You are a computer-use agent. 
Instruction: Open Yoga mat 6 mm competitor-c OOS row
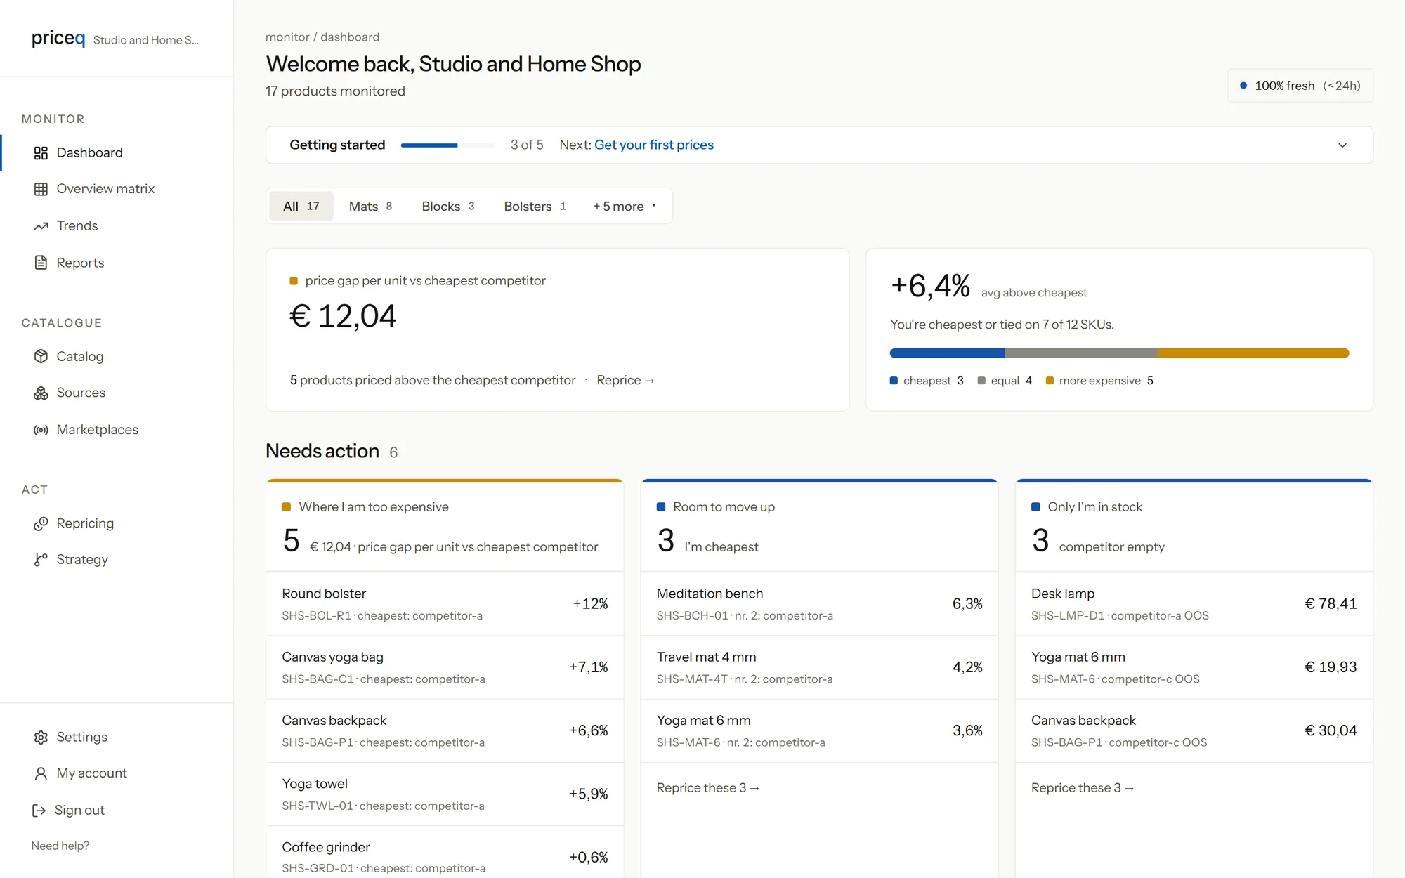click(x=1194, y=667)
